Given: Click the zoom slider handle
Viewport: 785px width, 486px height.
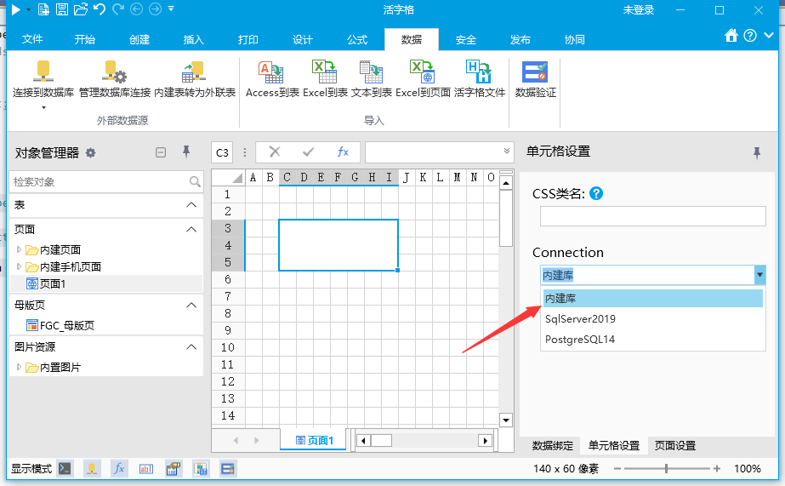Looking at the screenshot, I should [x=666, y=468].
